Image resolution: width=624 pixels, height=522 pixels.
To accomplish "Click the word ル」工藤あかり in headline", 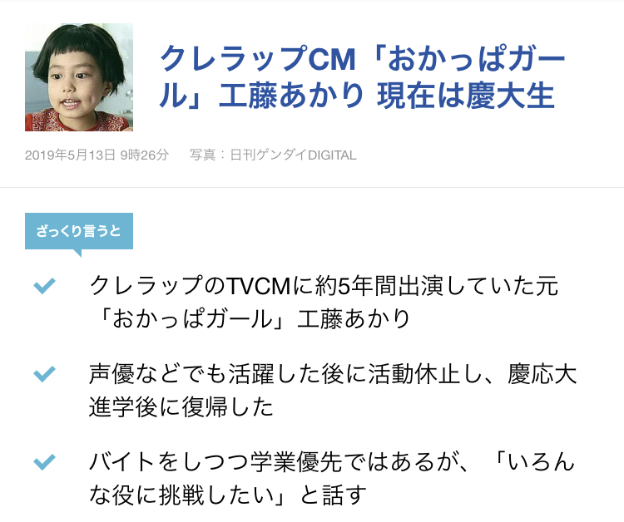I will (x=261, y=96).
